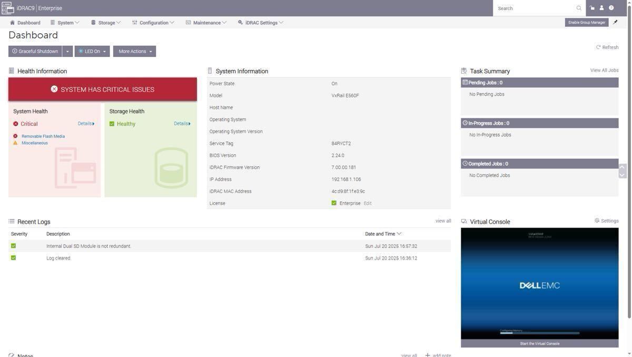Click the green check beside Enterprise license

click(334, 203)
